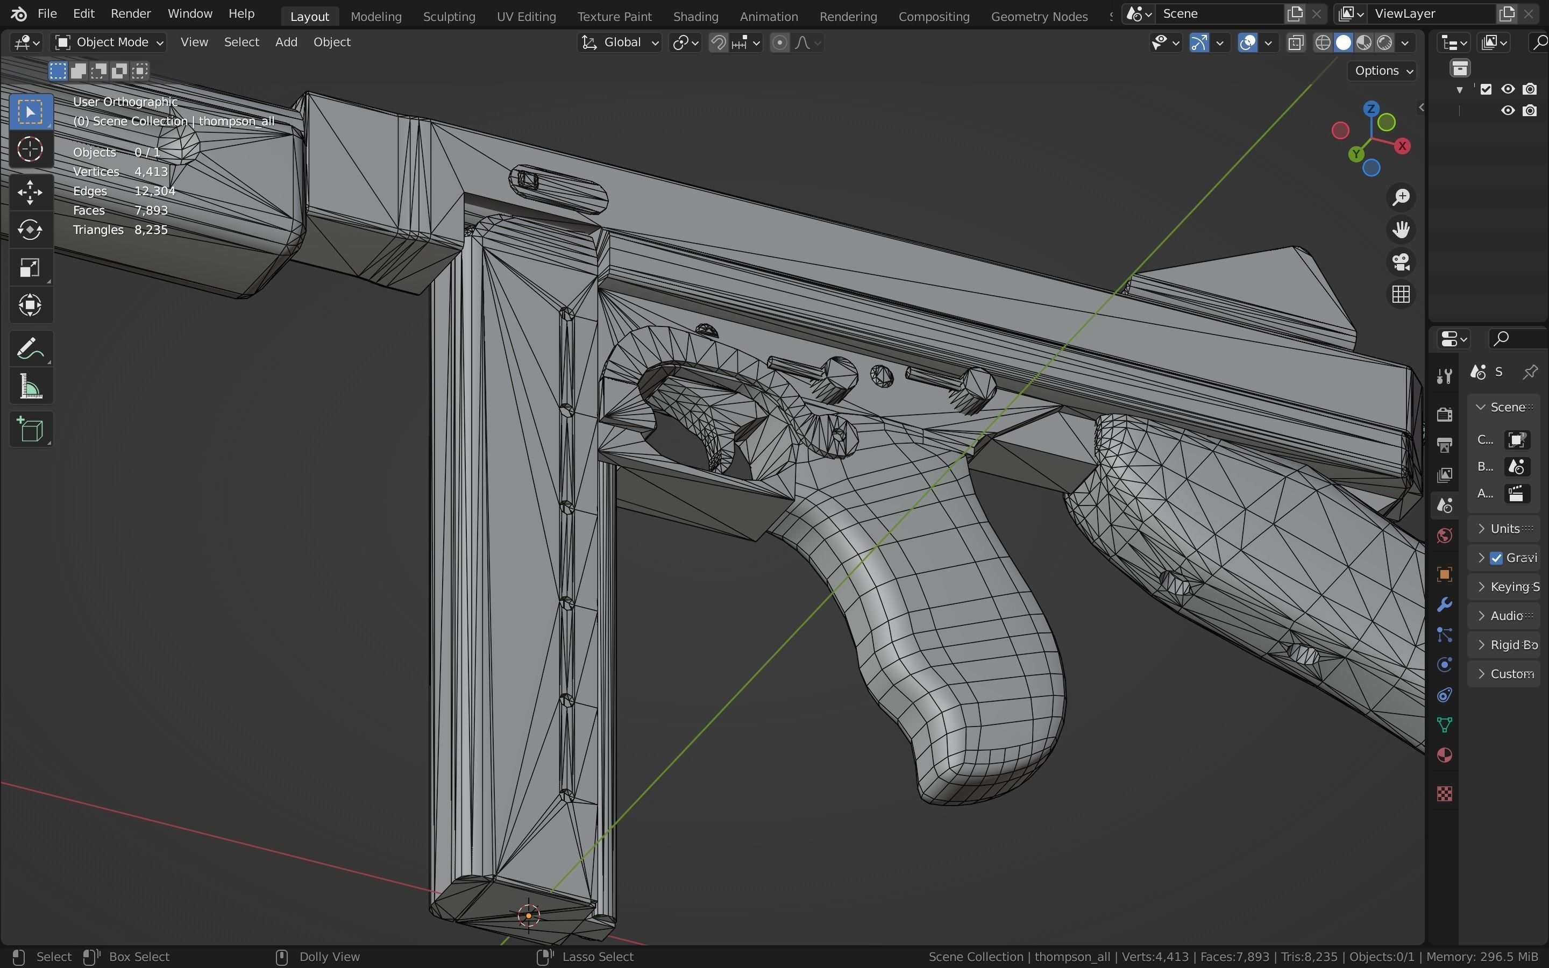Open the Add menu in viewport header
1549x968 pixels.
(x=286, y=42)
